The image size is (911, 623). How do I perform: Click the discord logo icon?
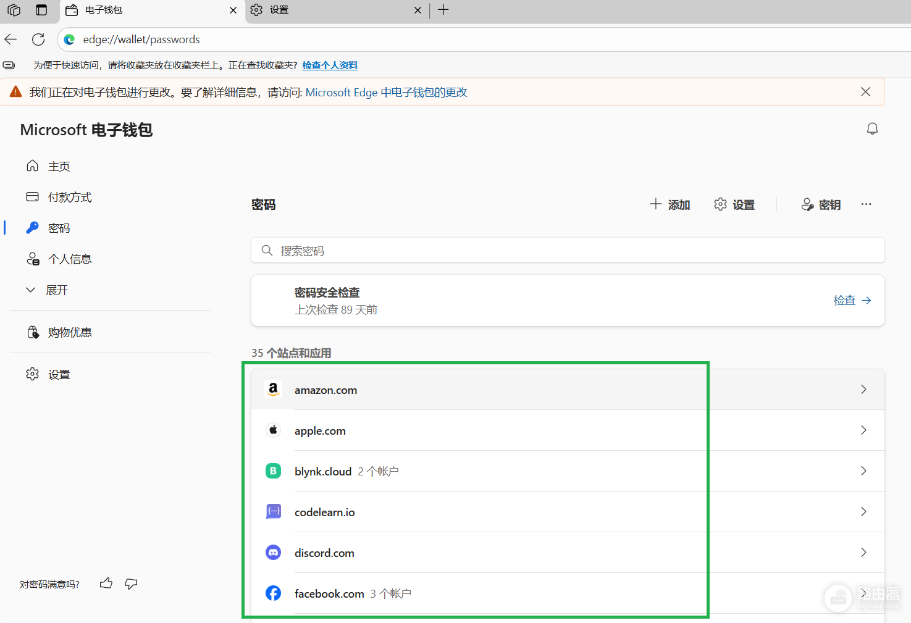coord(273,552)
